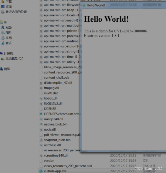Click the 本地磁盘 (C:) drive icon
Screen dimensions: 166x173
[x=3, y=59]
